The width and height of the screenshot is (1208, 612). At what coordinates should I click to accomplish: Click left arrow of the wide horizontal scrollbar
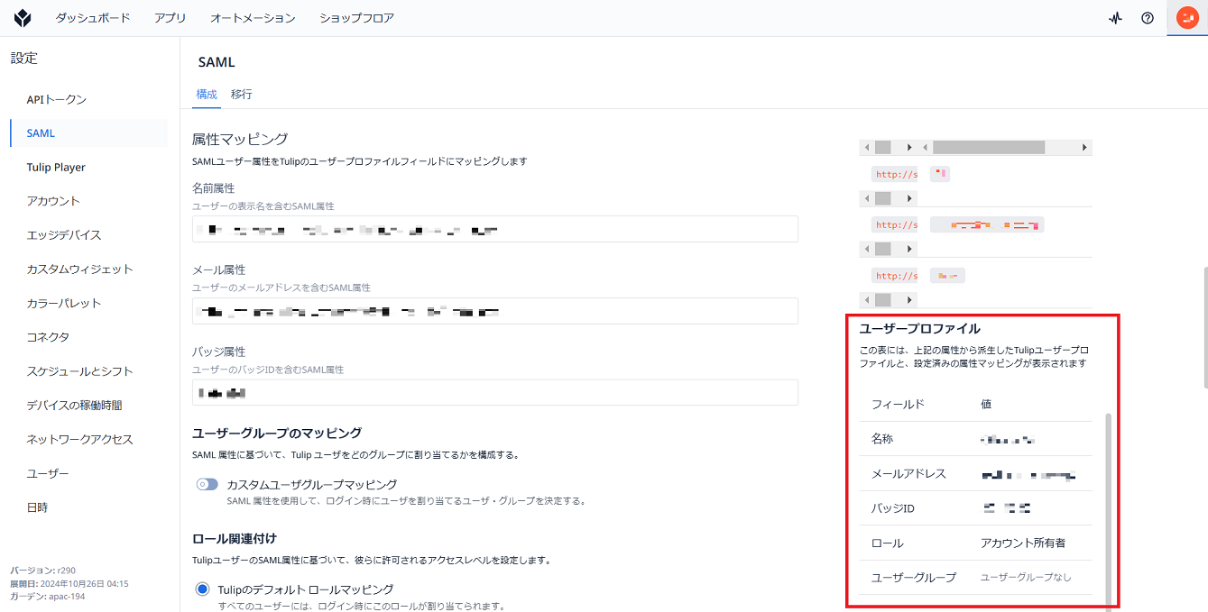[x=927, y=147]
